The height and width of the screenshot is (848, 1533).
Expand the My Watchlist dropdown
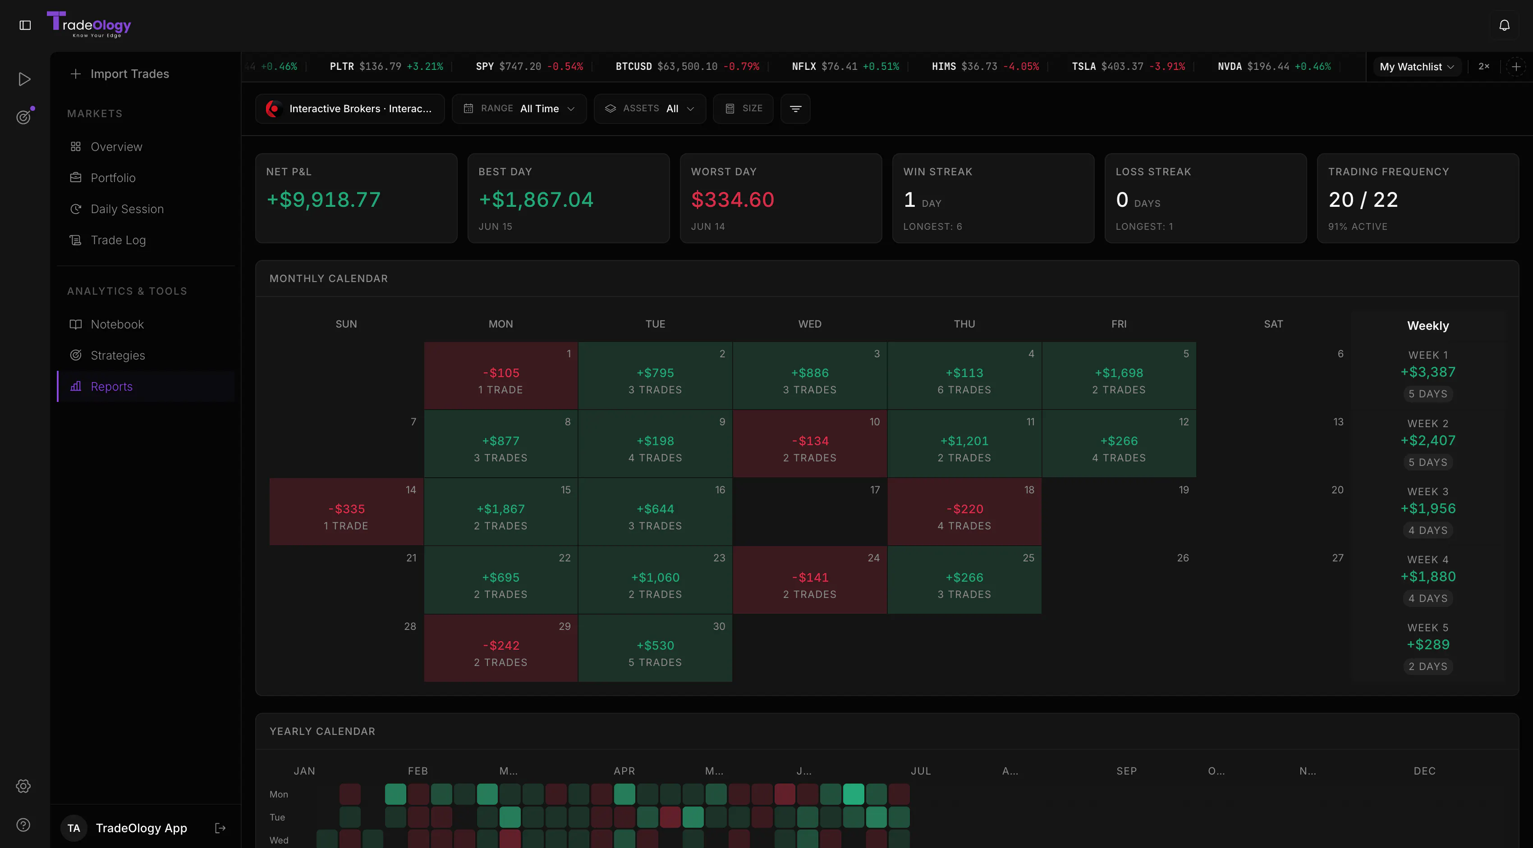point(1417,67)
